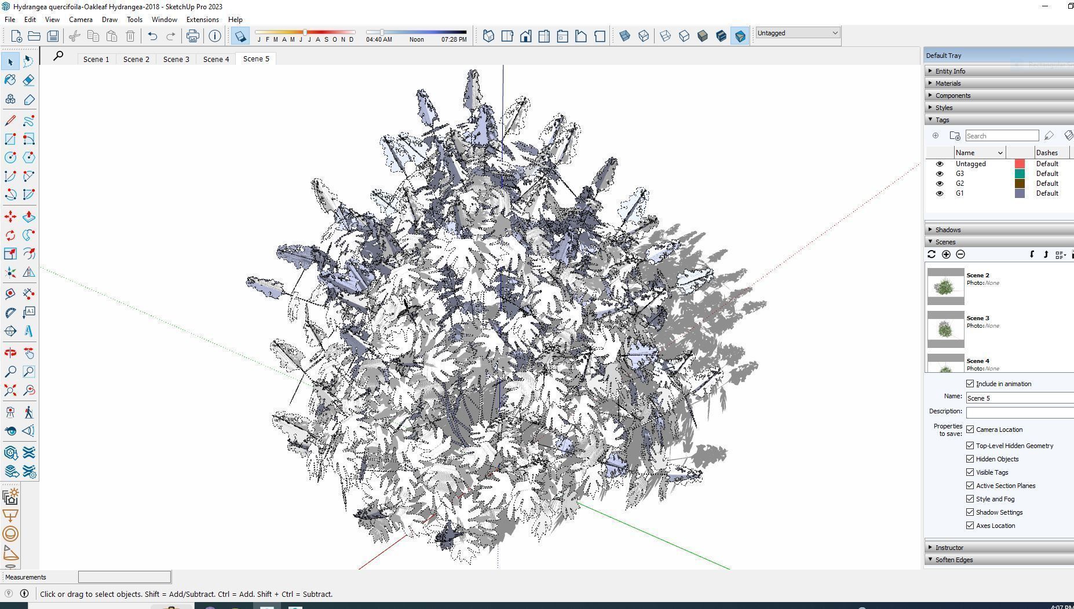Toggle shadows display button

click(x=240, y=36)
